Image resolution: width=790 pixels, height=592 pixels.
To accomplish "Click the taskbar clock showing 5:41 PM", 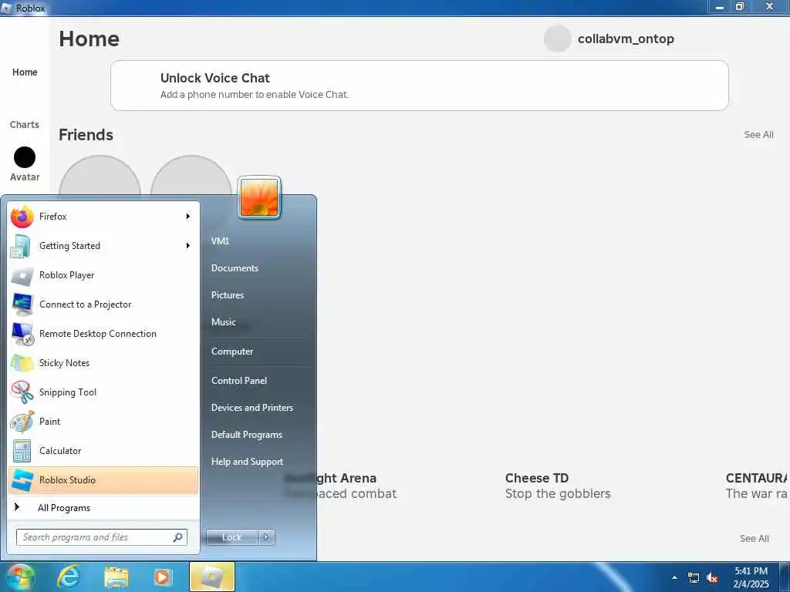I will coord(751,577).
